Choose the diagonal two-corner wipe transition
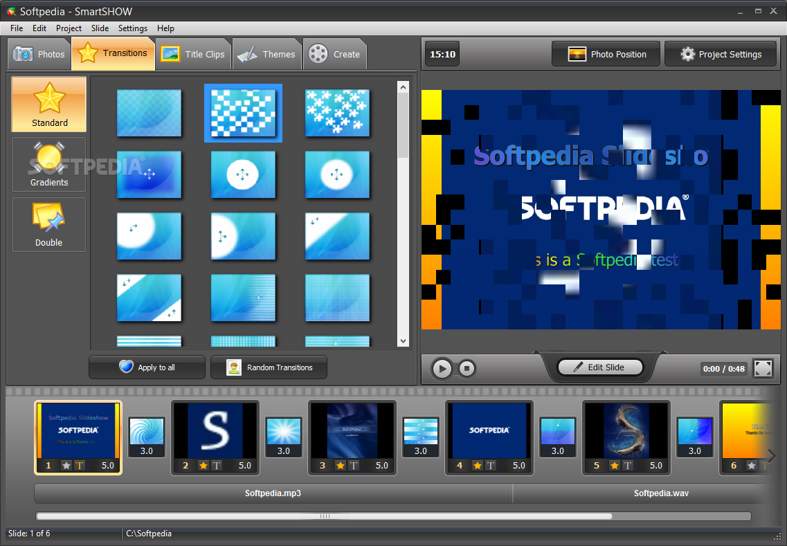 149,298
